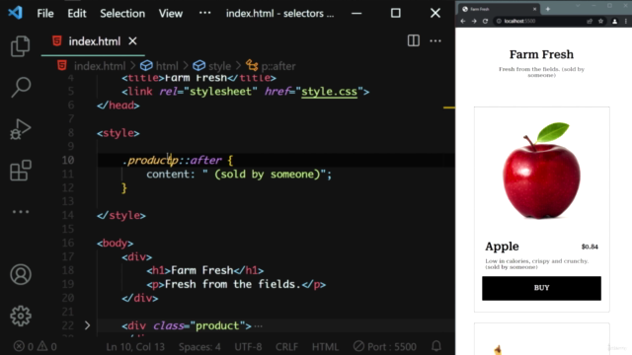The image size is (632, 355).
Task: Reload the localhost page in browser
Action: [485, 21]
